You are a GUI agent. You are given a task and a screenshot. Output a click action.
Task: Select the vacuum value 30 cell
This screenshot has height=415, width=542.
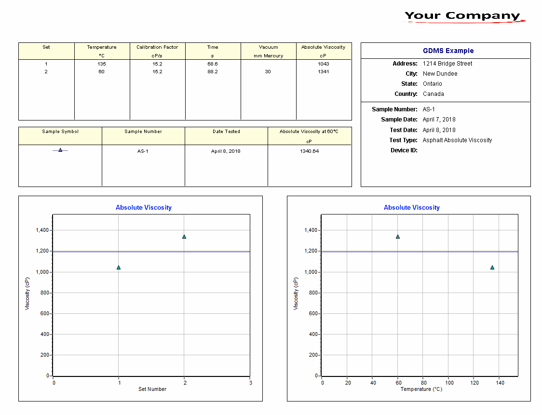[268, 72]
